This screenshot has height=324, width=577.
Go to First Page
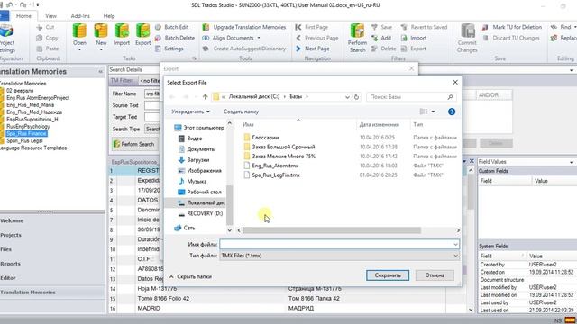point(312,27)
